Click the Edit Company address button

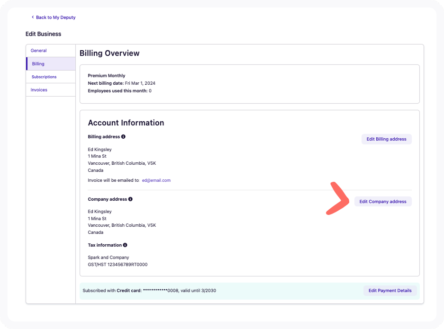[x=383, y=202]
